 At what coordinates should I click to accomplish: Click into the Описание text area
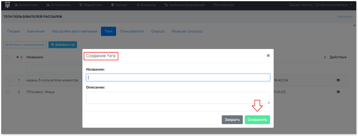tap(178, 98)
